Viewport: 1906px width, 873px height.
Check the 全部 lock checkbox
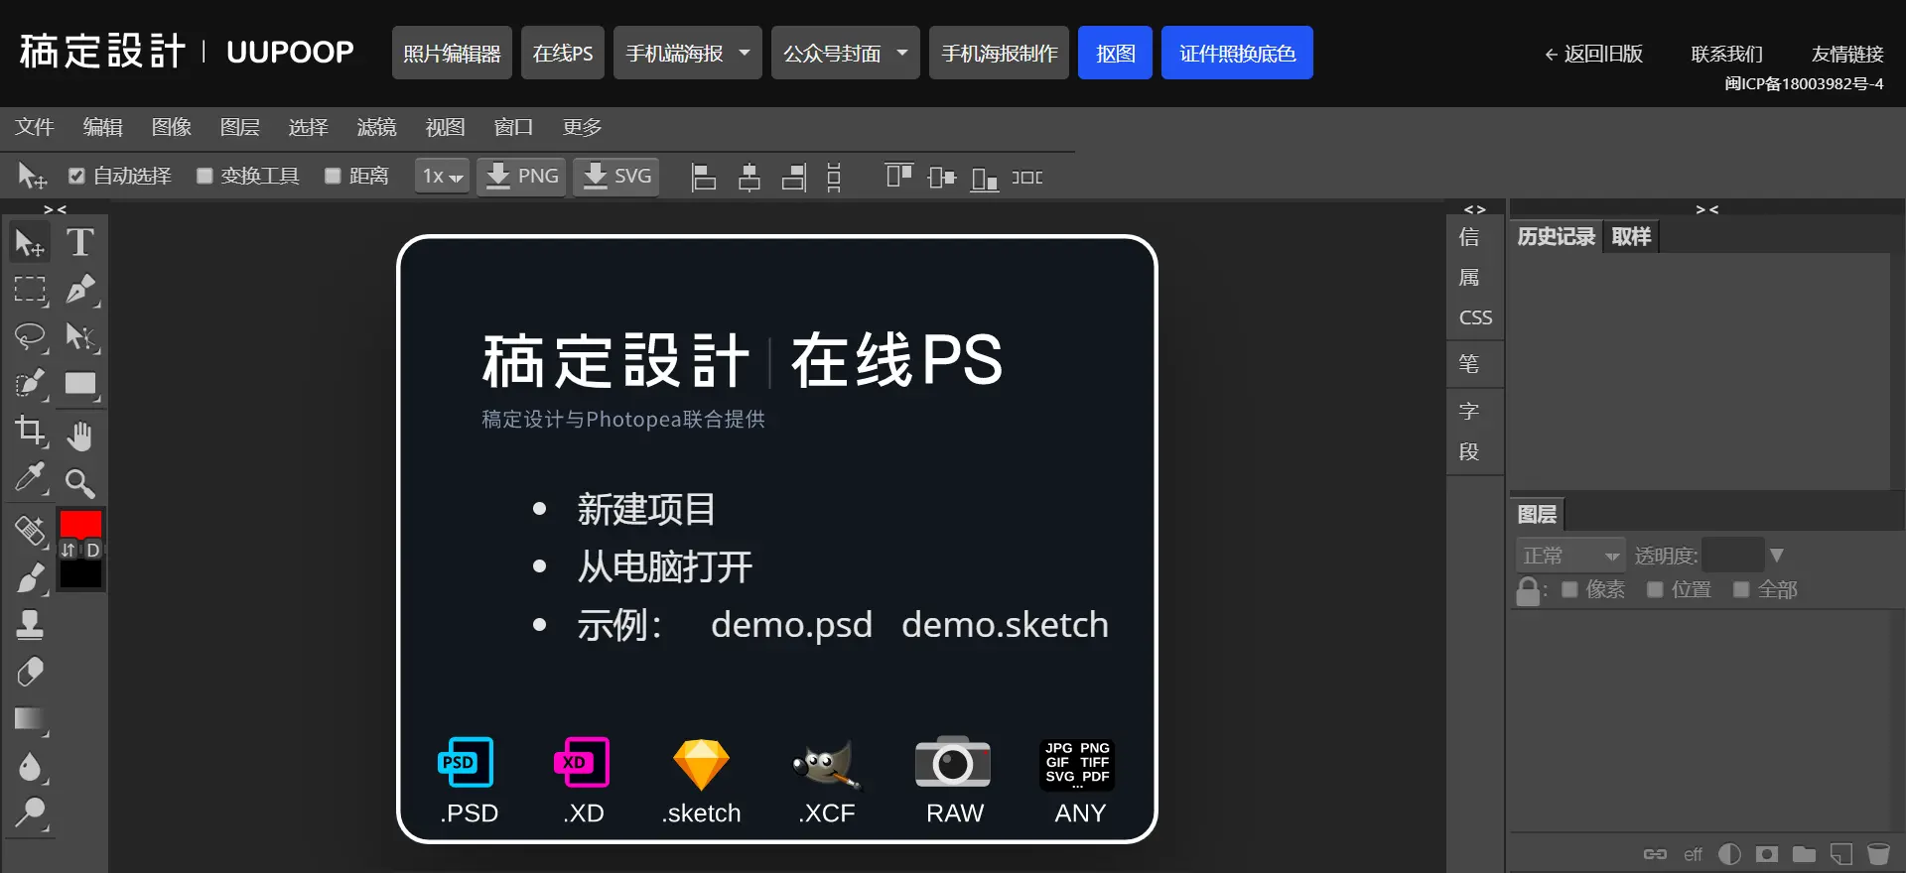(1741, 589)
